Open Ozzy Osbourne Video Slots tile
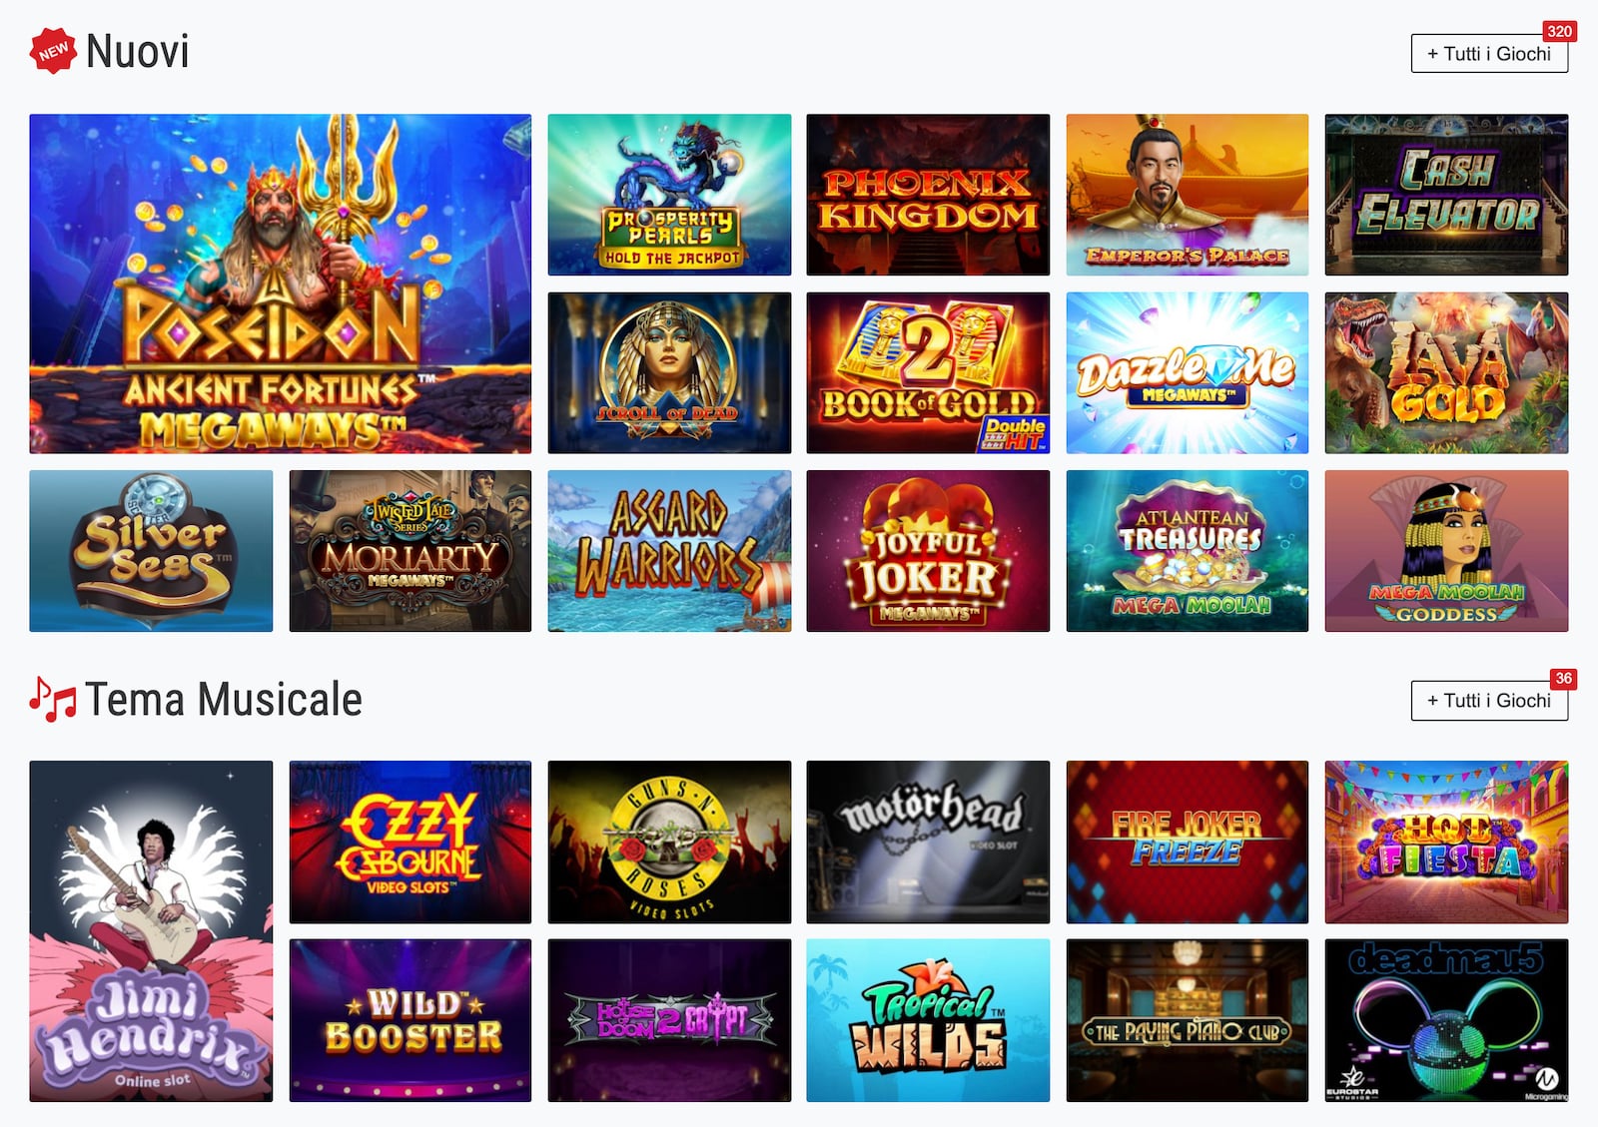 point(410,842)
